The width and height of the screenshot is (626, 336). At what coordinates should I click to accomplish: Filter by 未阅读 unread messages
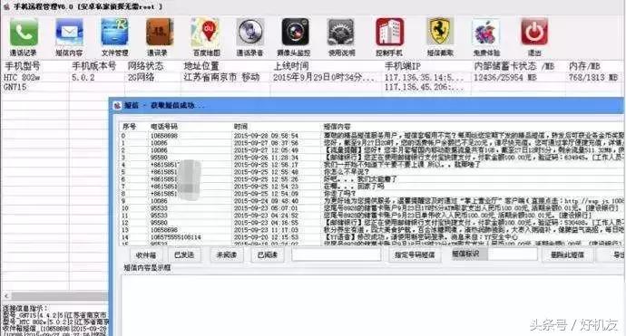[x=226, y=255]
